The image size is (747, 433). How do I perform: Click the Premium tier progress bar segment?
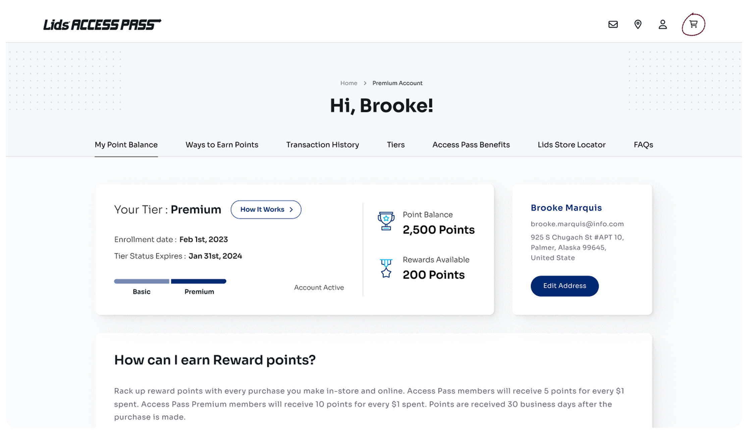[199, 281]
